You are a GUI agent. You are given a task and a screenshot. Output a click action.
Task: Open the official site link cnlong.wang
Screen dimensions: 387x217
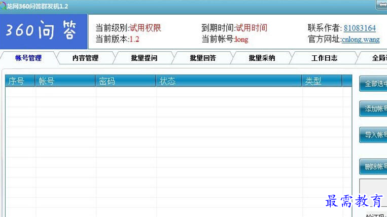point(361,40)
